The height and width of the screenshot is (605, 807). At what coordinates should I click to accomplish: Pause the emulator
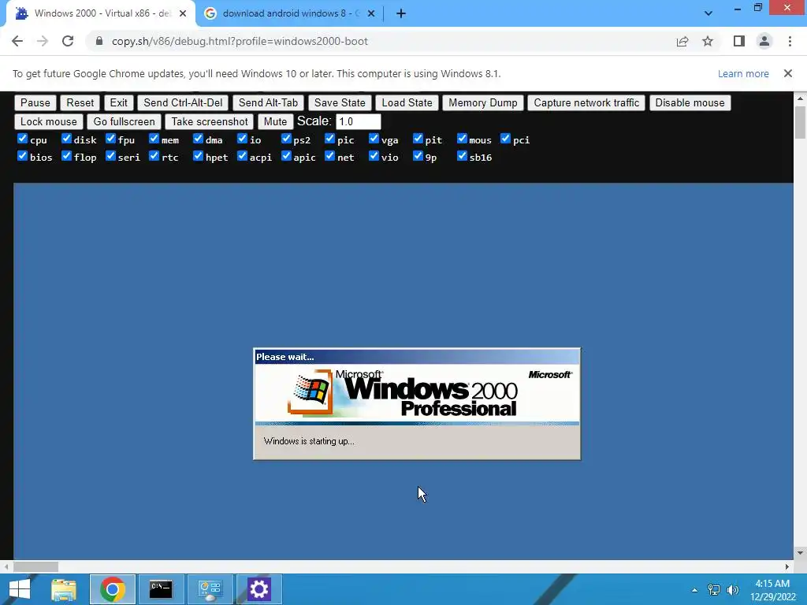[35, 103]
